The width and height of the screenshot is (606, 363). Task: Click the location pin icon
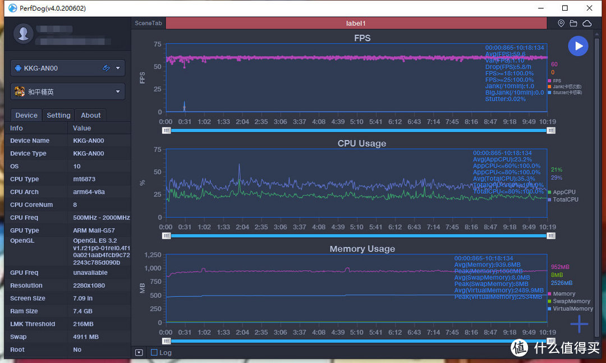(561, 23)
